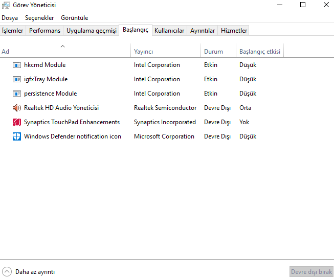Sort by the Durum column header
Viewport: 334px width, 278px height.
(218, 51)
